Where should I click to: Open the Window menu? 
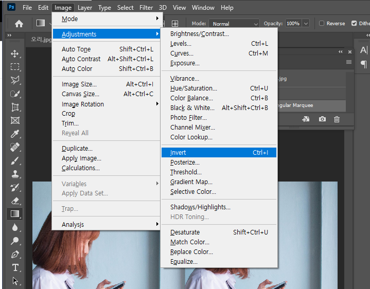(x=203, y=8)
